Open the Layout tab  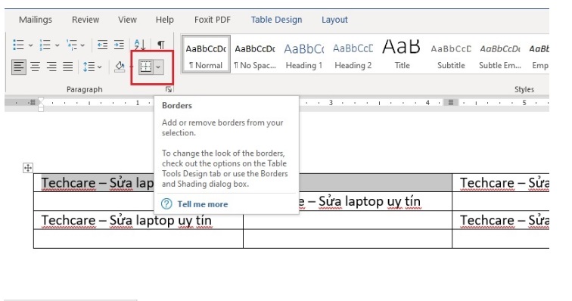pyautogui.click(x=334, y=20)
